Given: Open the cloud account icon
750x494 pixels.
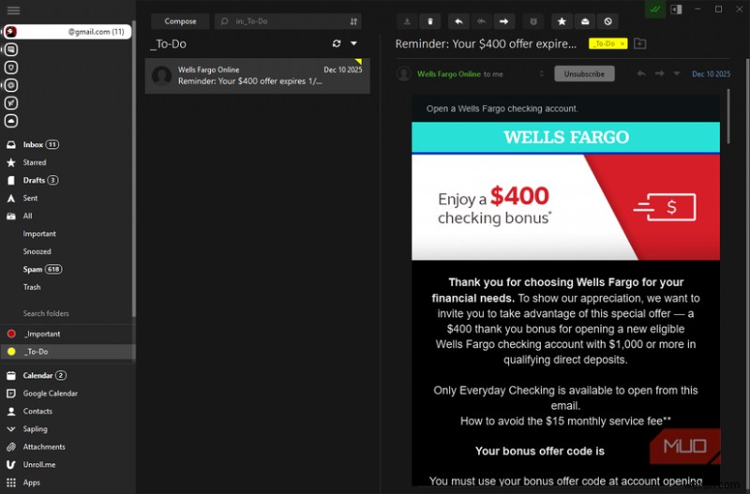Looking at the screenshot, I should point(11,121).
